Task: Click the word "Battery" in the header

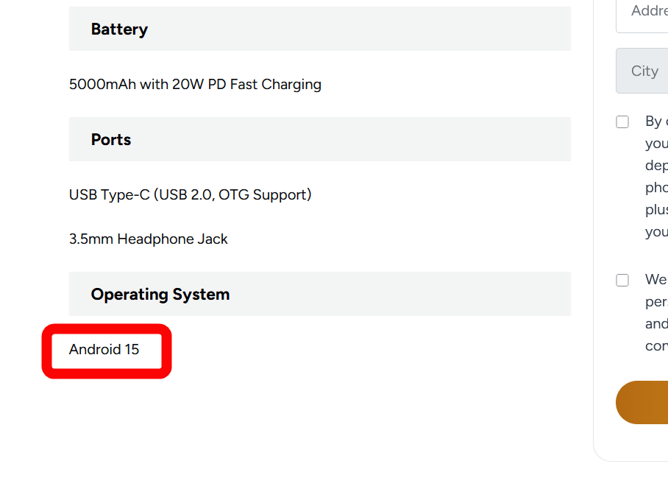Action: [x=119, y=29]
